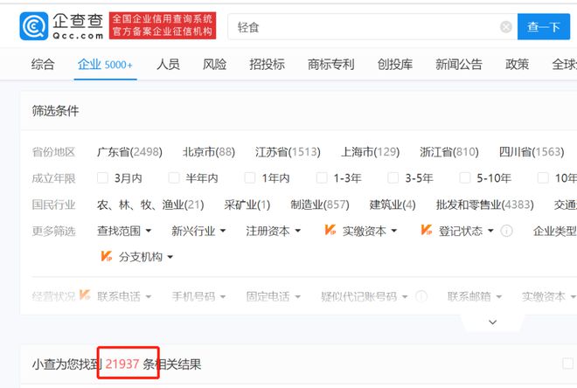Open the 疑似代记账号码 dropdown

(x=365, y=296)
